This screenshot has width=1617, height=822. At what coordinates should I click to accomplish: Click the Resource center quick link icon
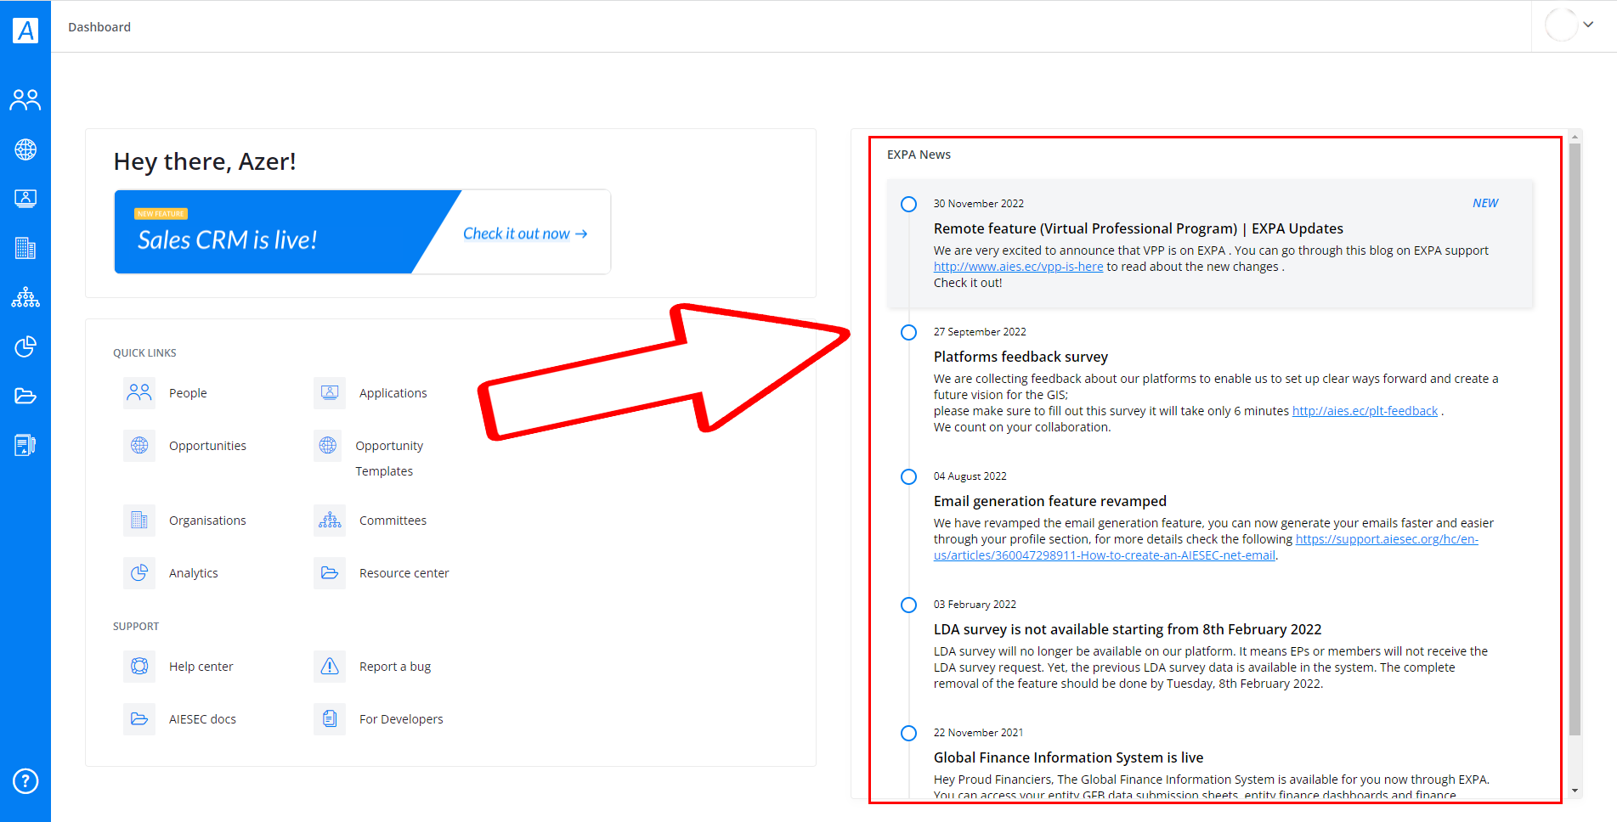point(330,573)
